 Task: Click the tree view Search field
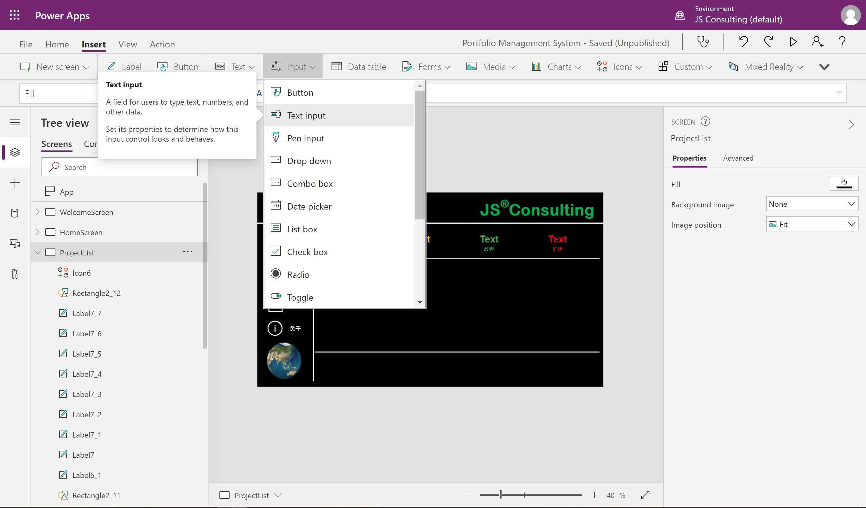(119, 167)
